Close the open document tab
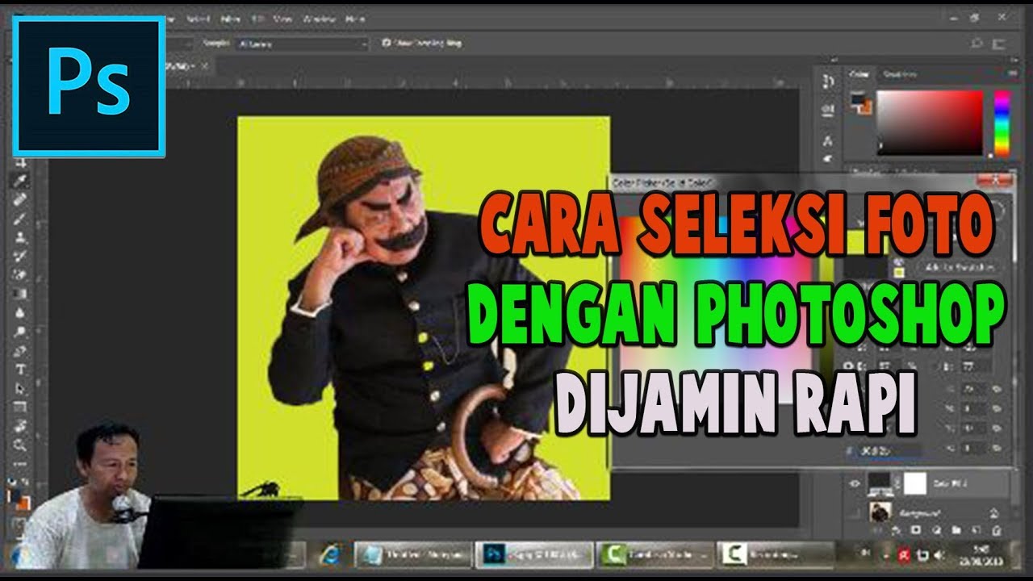The height and width of the screenshot is (581, 1033). click(205, 65)
